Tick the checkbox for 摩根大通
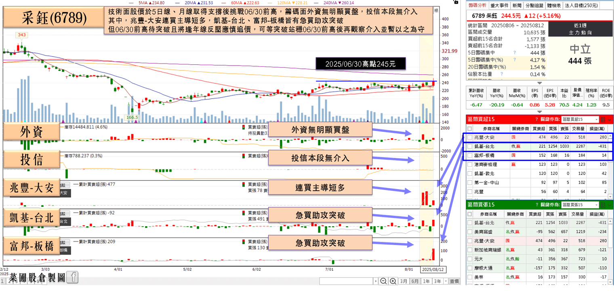Image resolution: width=614 pixels, height=291 pixels. pyautogui.click(x=470, y=268)
